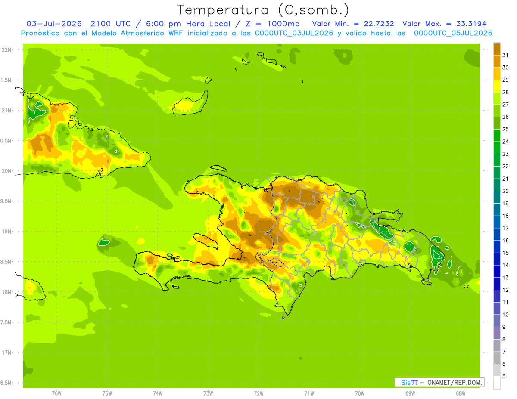The width and height of the screenshot is (517, 399).
Task: Click '6:00 pm Hora Local' text
Action: coord(187,24)
